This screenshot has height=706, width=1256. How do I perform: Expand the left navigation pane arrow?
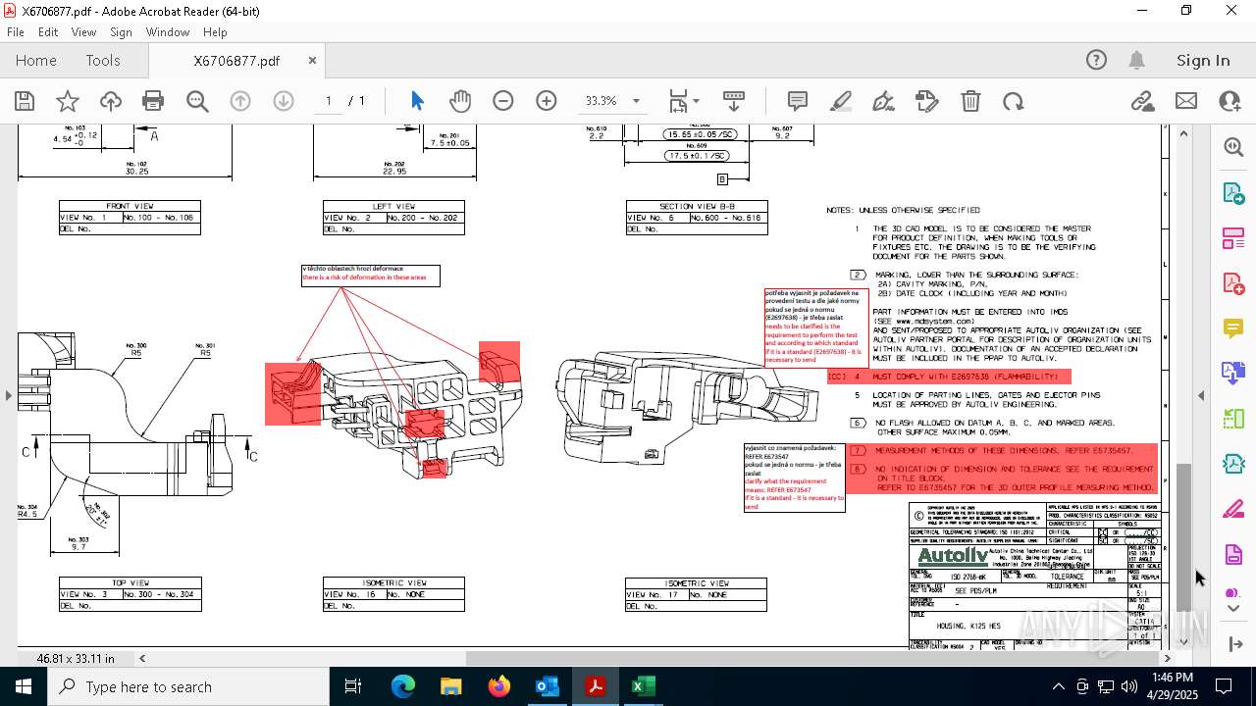point(8,395)
